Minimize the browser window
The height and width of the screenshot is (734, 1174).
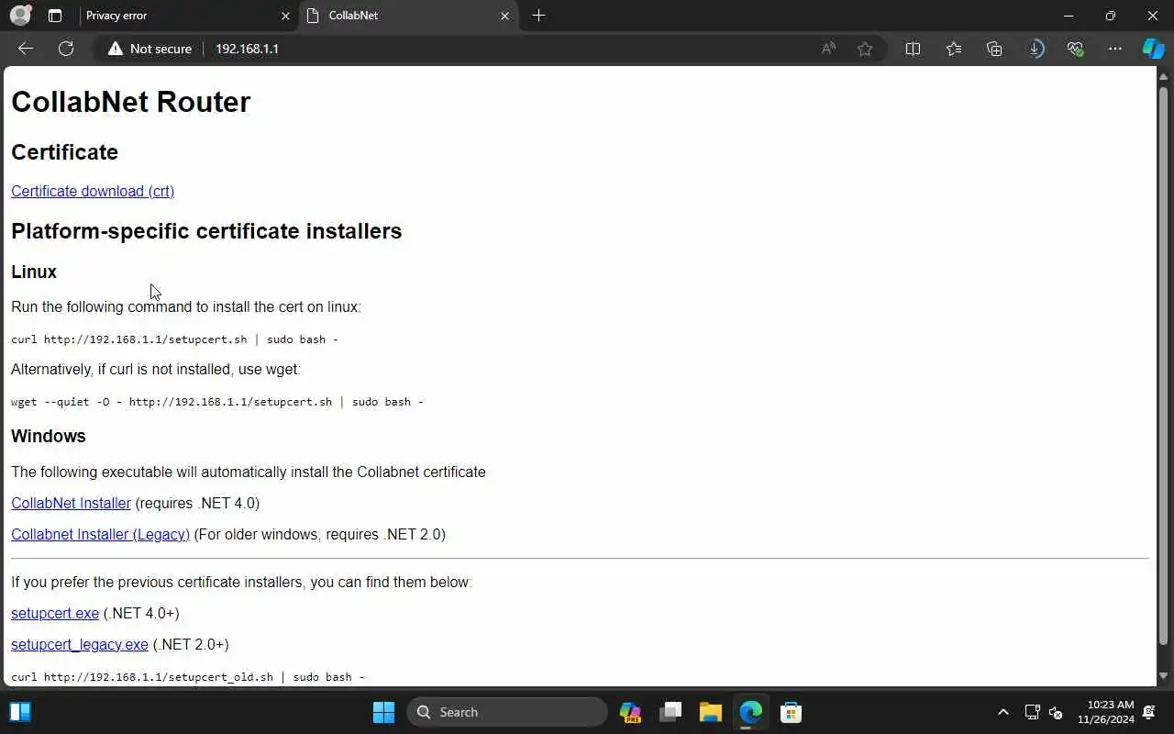coord(1069,16)
